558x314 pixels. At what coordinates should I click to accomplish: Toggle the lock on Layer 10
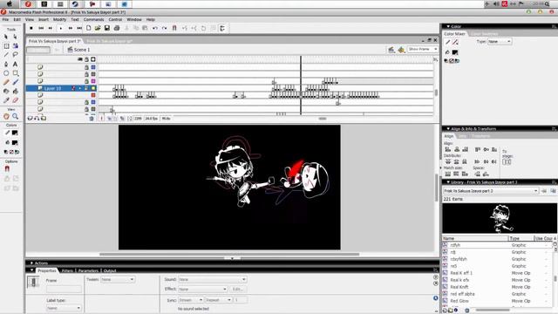pyautogui.click(x=86, y=88)
